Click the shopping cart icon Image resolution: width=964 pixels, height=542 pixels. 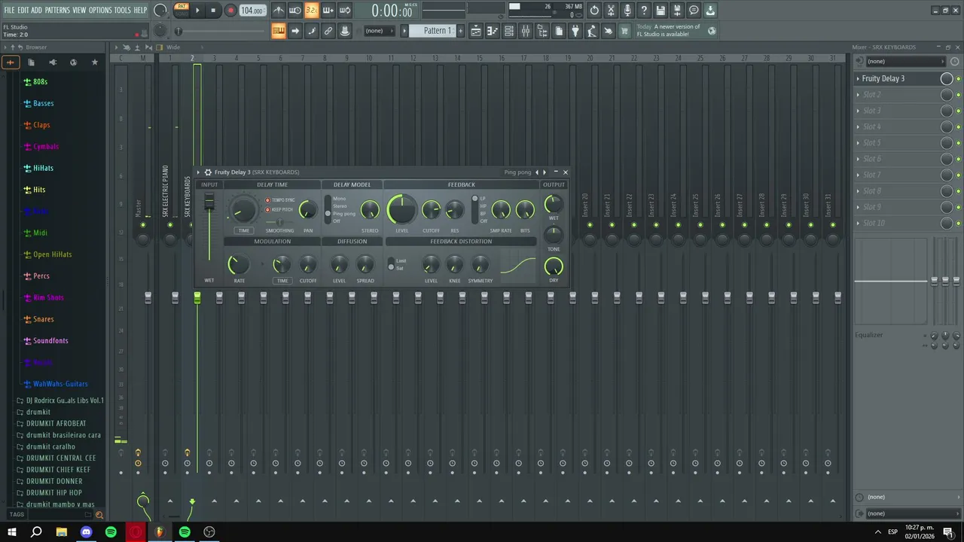pyautogui.click(x=624, y=31)
